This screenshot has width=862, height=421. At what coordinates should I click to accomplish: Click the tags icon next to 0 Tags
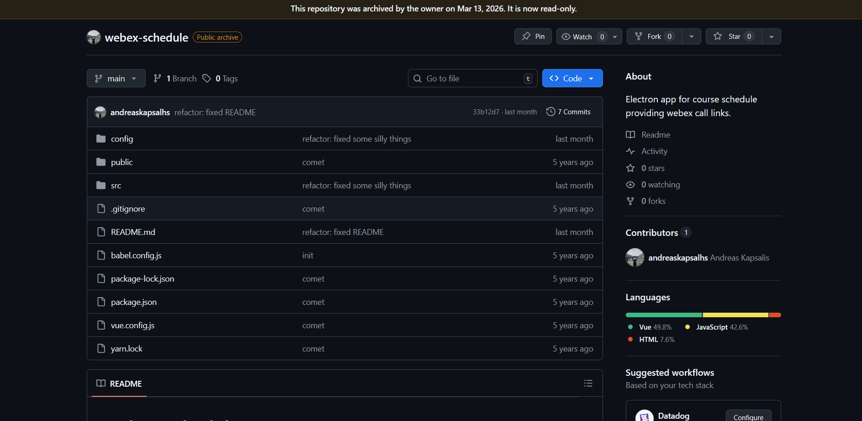pos(207,79)
